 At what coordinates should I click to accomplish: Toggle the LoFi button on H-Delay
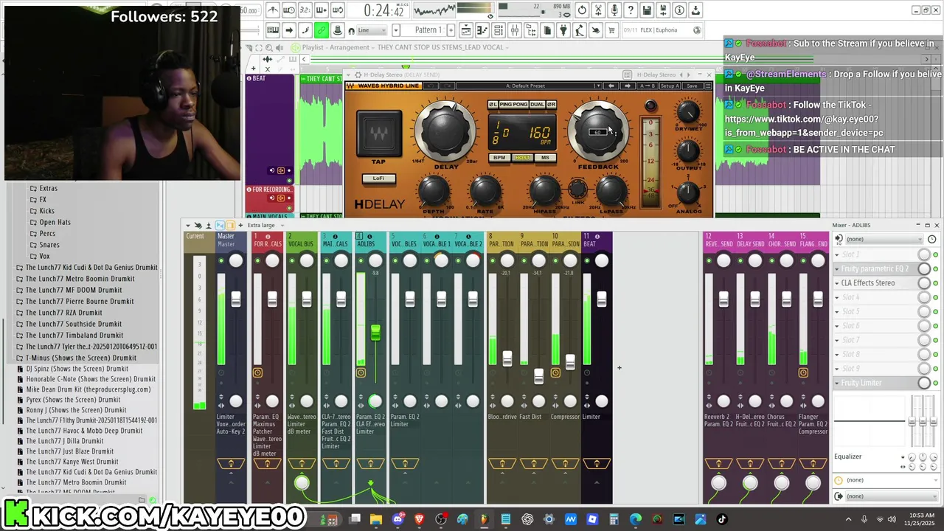[378, 178]
